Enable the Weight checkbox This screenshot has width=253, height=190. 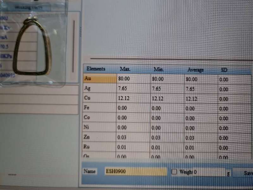pyautogui.click(x=174, y=172)
